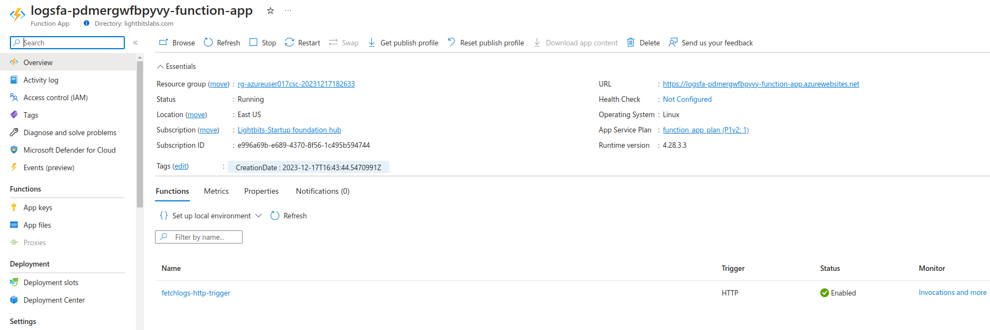Click the Reset publish profile icon
Screen dimensions: 990x330
452,43
